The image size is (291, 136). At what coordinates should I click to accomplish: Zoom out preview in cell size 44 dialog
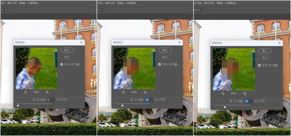point(123,92)
